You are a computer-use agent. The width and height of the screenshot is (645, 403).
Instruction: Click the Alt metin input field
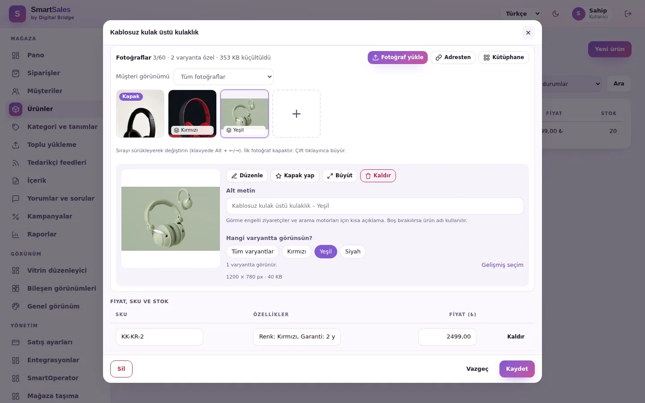coord(375,206)
